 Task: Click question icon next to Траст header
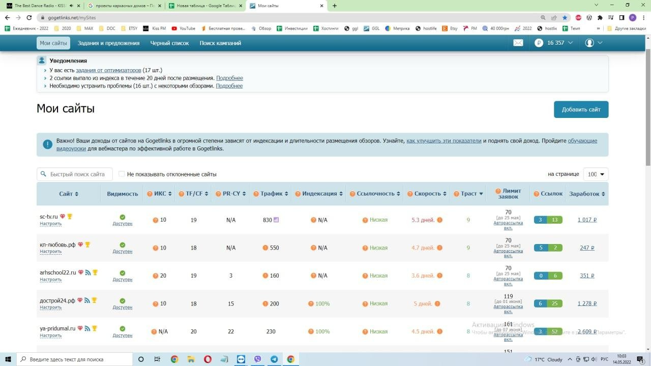point(456,194)
